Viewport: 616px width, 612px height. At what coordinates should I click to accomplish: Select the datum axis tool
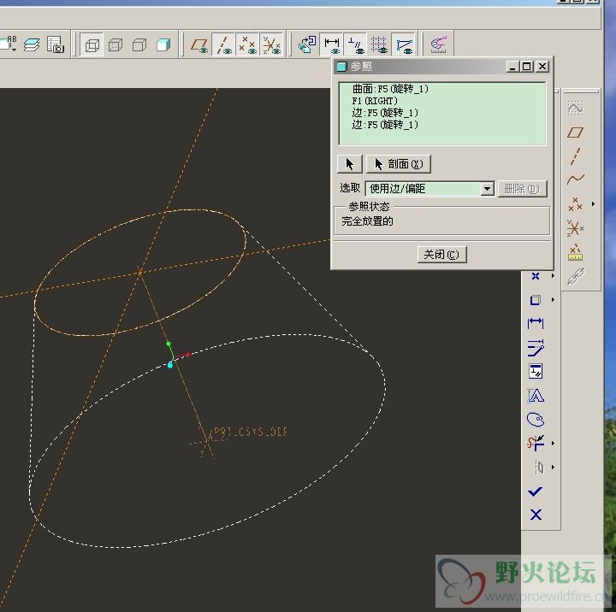(576, 156)
